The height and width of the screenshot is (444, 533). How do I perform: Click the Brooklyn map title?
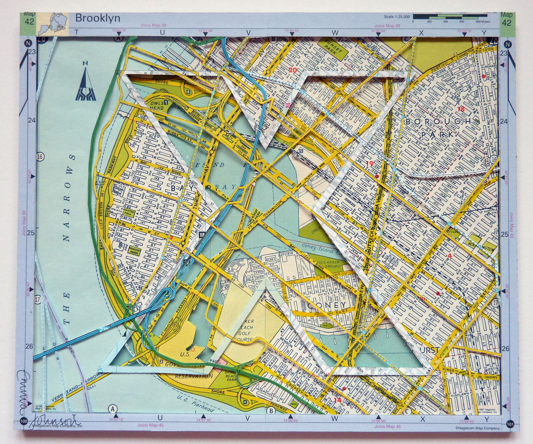tap(97, 18)
